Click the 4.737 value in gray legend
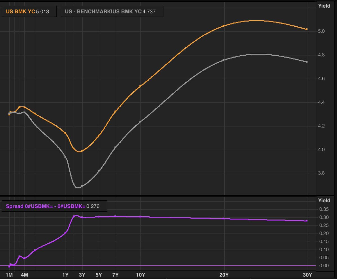 click(x=149, y=12)
